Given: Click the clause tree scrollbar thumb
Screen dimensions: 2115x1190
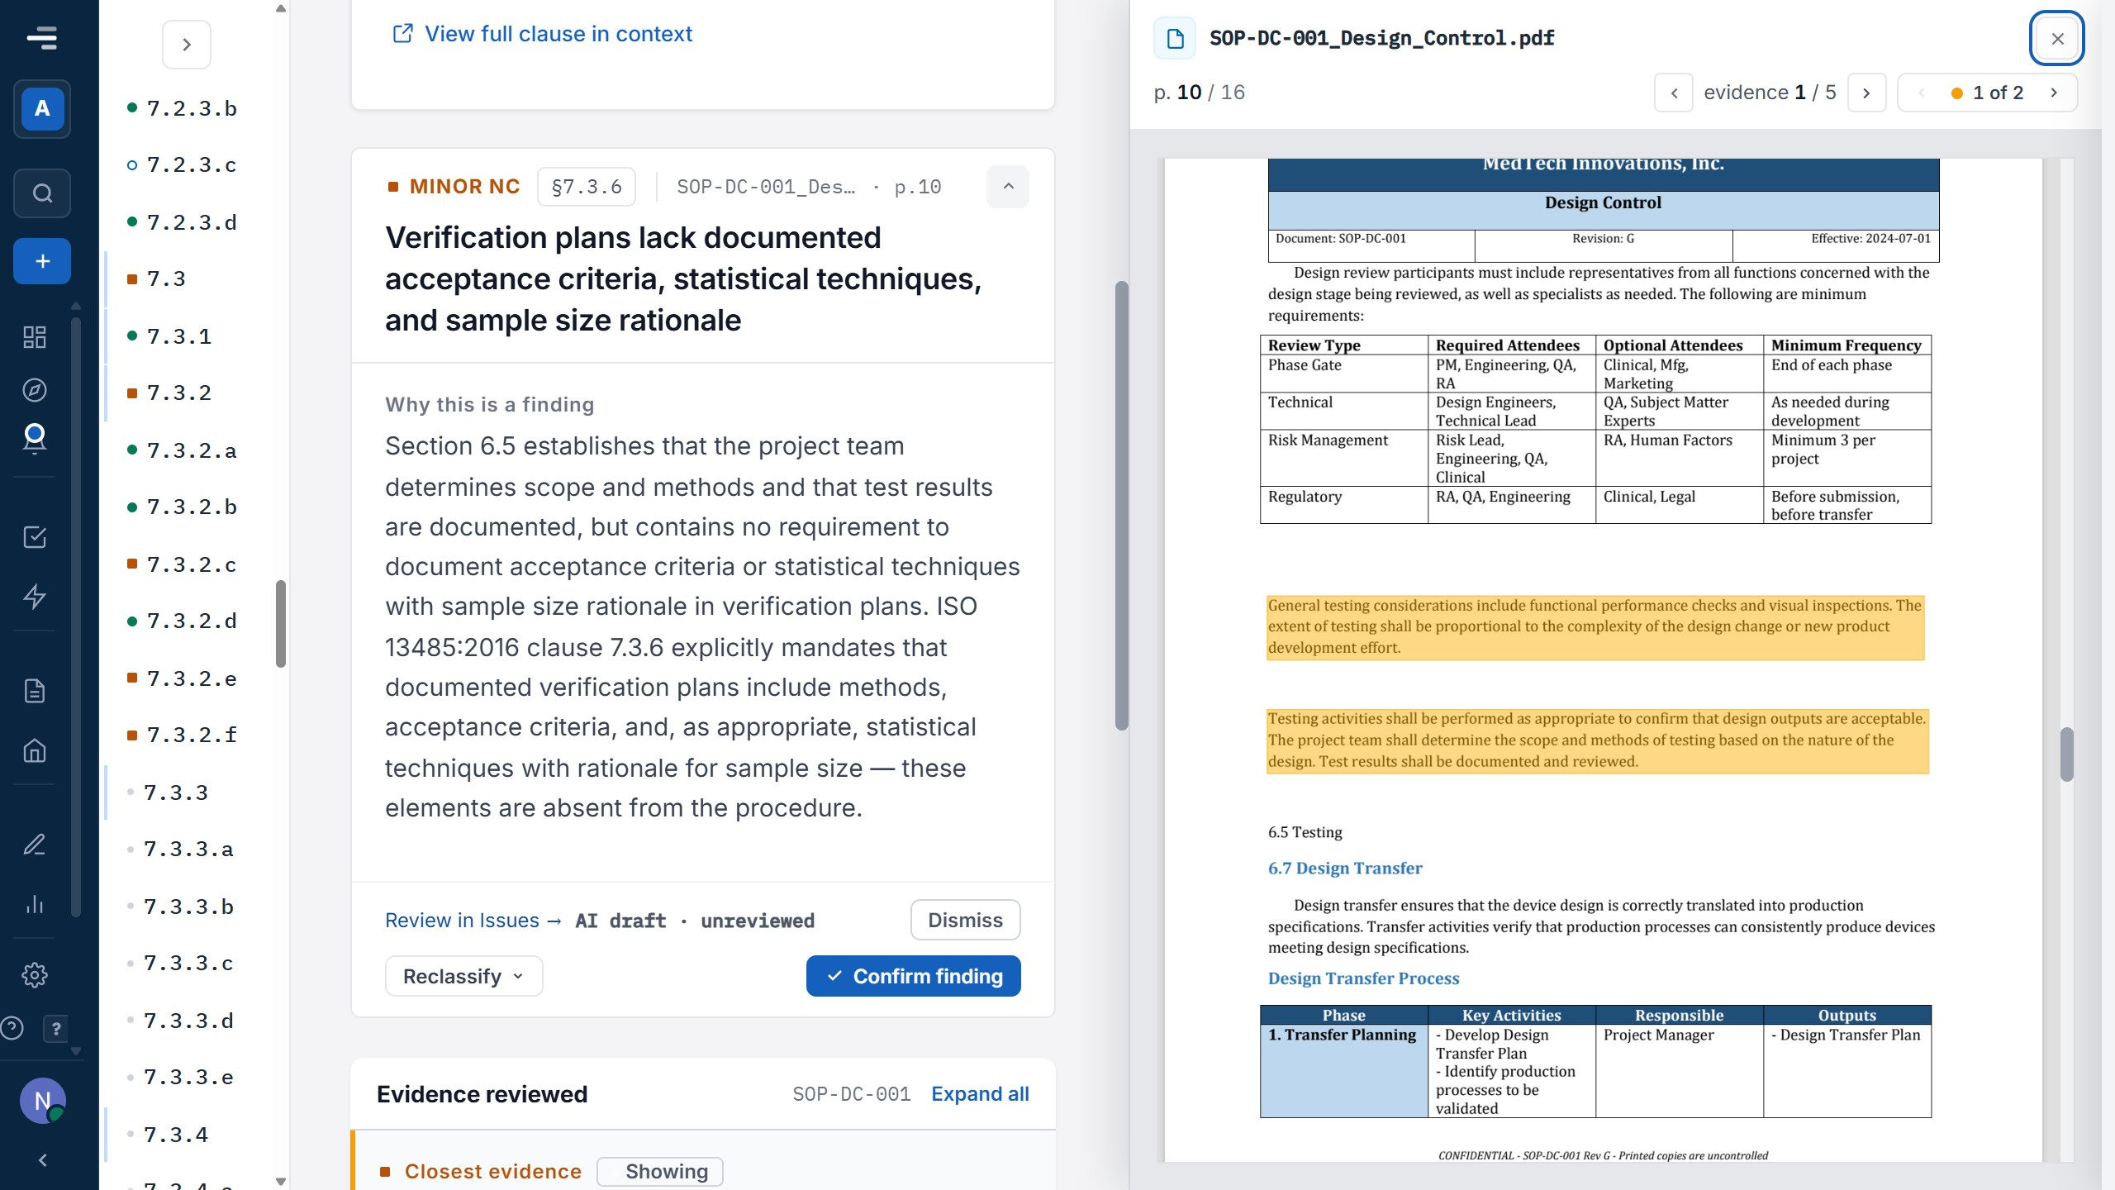Looking at the screenshot, I should click(281, 623).
